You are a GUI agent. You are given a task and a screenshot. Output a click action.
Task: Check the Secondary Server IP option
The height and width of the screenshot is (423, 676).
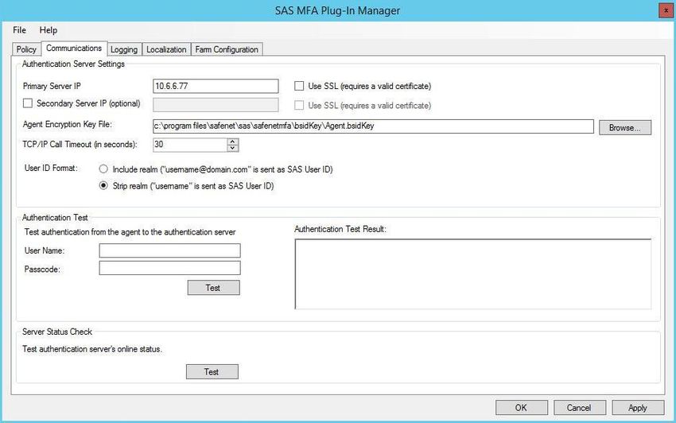point(28,103)
